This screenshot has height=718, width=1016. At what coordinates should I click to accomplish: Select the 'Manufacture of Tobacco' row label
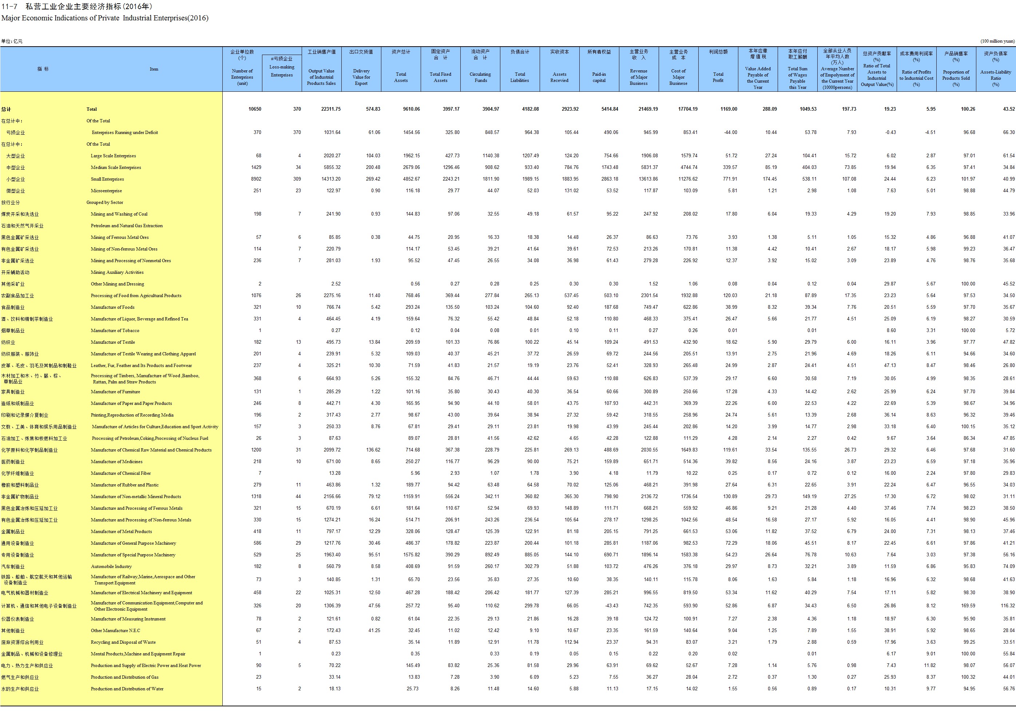click(115, 331)
